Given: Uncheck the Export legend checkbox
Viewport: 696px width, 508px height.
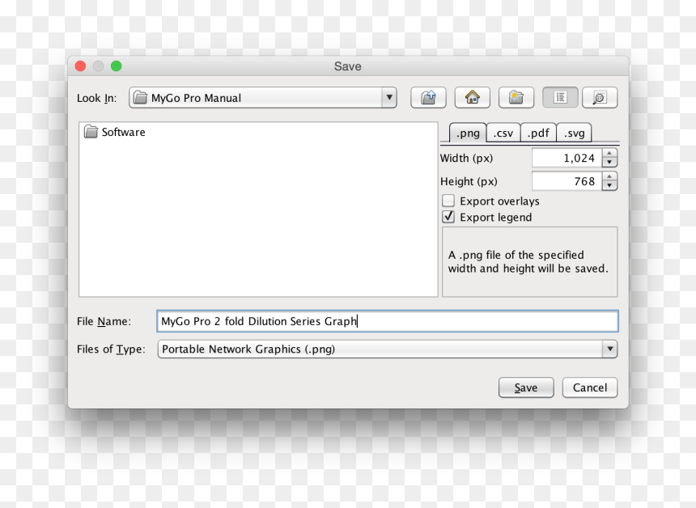Looking at the screenshot, I should 448,217.
